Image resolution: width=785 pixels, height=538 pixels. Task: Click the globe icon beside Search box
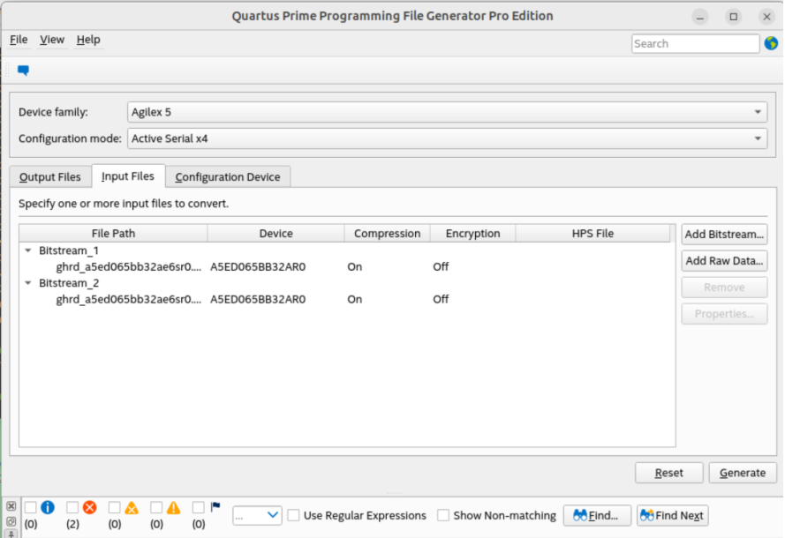[769, 43]
